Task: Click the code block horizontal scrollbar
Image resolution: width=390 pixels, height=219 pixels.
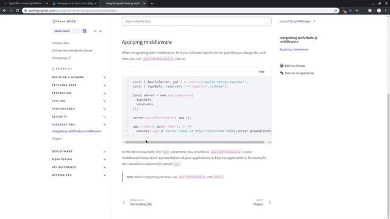Action: [195, 142]
